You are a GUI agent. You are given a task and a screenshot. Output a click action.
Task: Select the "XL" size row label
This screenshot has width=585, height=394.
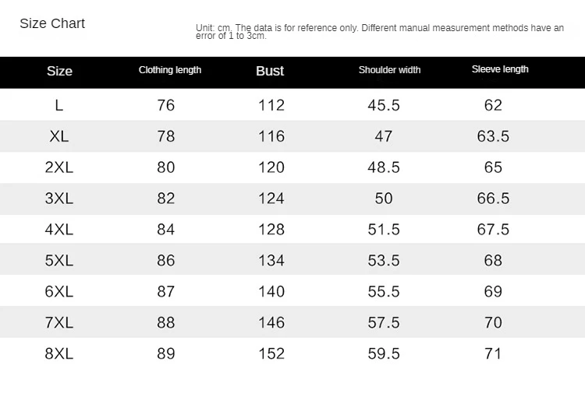click(x=59, y=136)
